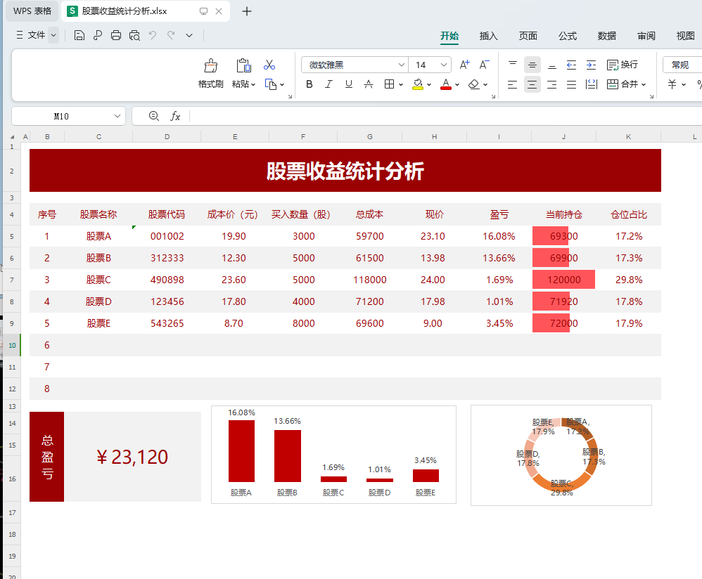Click the fx insert function icon
Viewport: 702px width, 579px height.
(x=175, y=116)
